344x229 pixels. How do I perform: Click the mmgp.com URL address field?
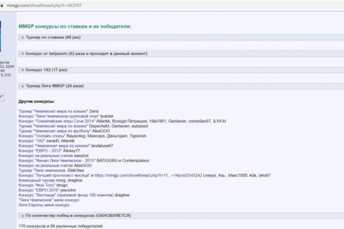(x=44, y=5)
